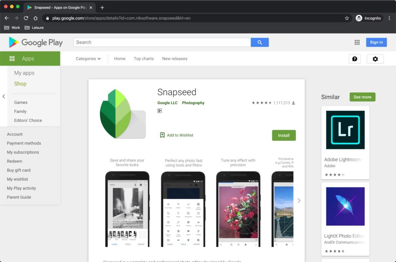Go to the Home tab
The image size is (396, 262).
coord(120,59)
